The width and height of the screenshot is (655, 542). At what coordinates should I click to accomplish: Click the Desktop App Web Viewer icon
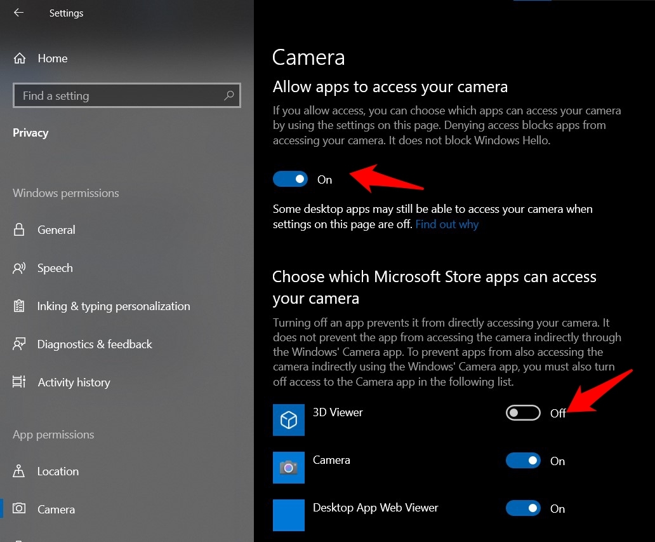coord(289,515)
